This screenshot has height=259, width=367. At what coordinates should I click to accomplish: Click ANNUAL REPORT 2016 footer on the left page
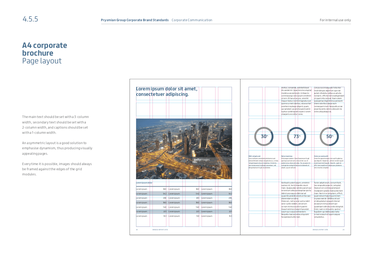click(160, 230)
